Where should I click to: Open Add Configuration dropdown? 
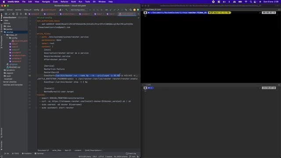coord(78,10)
